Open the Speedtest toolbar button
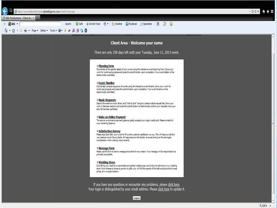 146,24
